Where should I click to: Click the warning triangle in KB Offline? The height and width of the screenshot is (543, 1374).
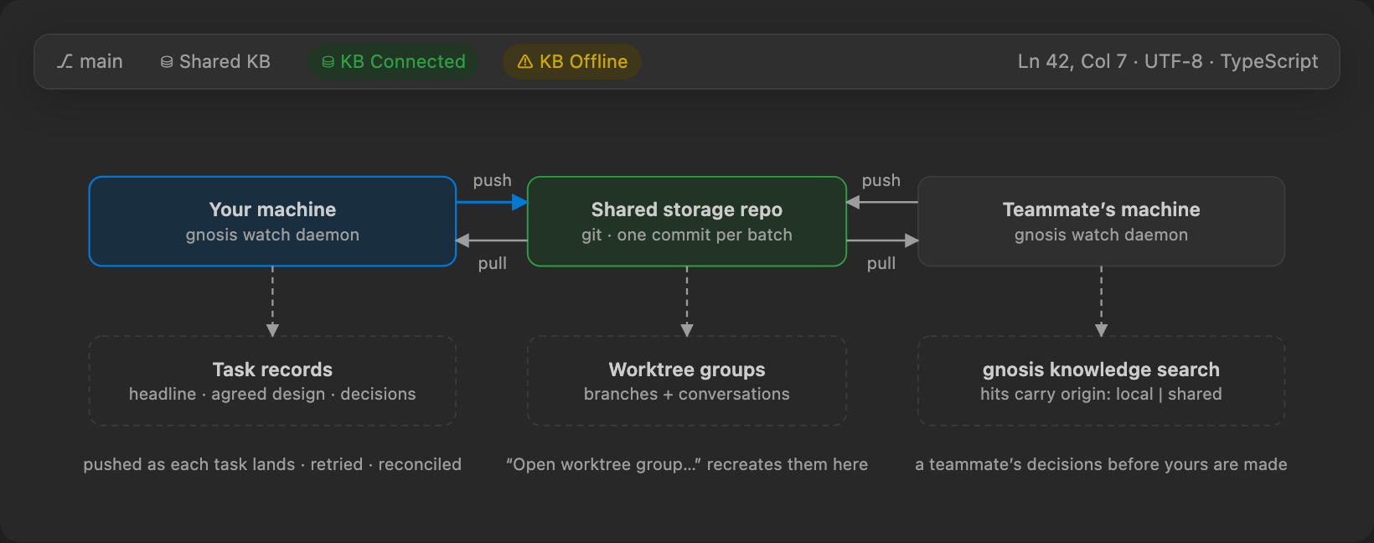coord(525,62)
